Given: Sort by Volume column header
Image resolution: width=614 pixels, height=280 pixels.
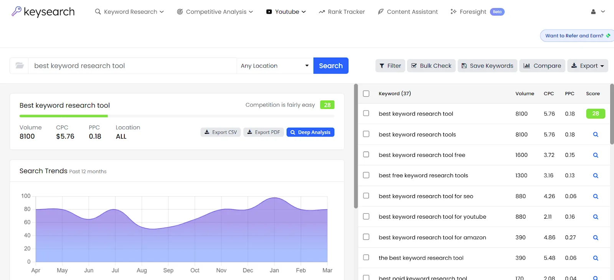Looking at the screenshot, I should [525, 94].
